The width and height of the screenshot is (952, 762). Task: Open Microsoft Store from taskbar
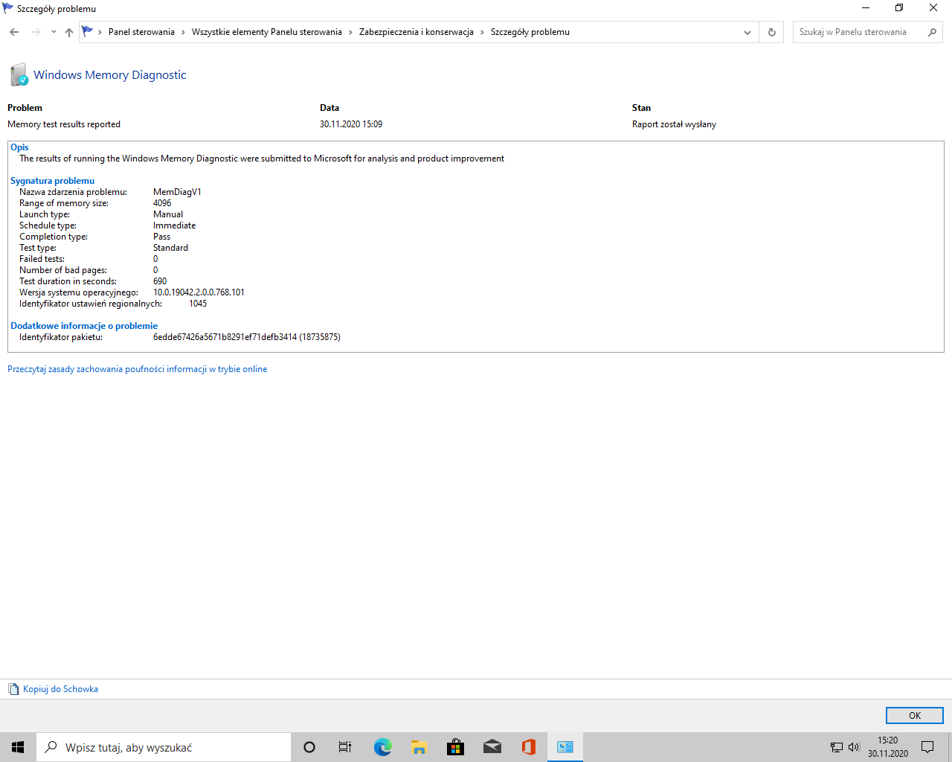(455, 747)
